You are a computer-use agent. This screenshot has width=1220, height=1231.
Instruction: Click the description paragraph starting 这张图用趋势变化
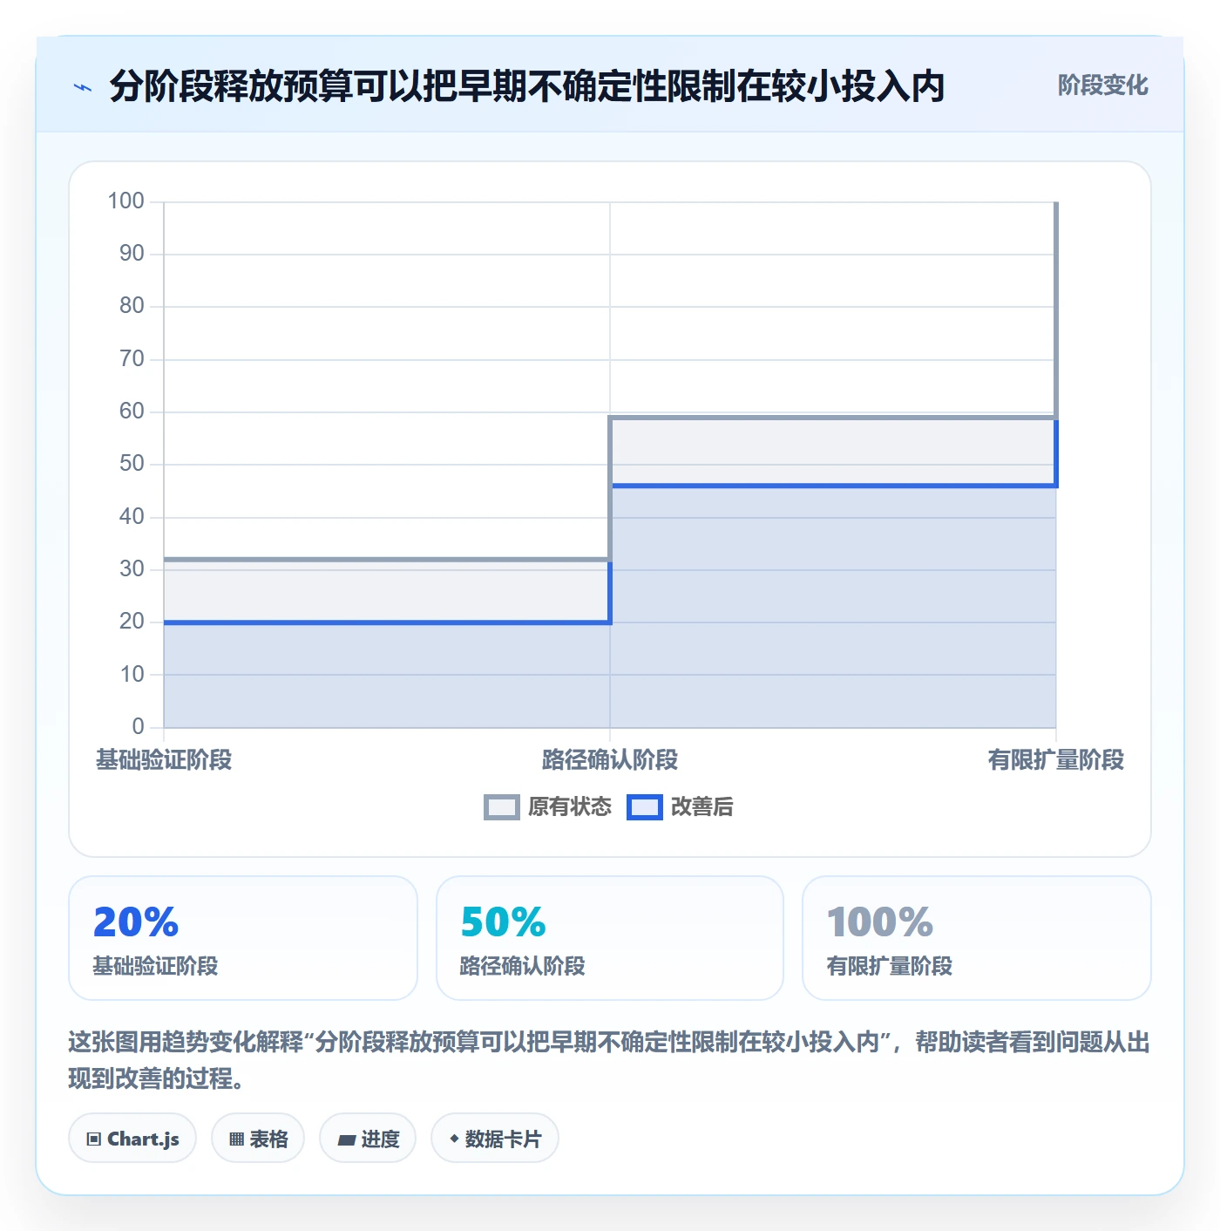coord(609,1060)
